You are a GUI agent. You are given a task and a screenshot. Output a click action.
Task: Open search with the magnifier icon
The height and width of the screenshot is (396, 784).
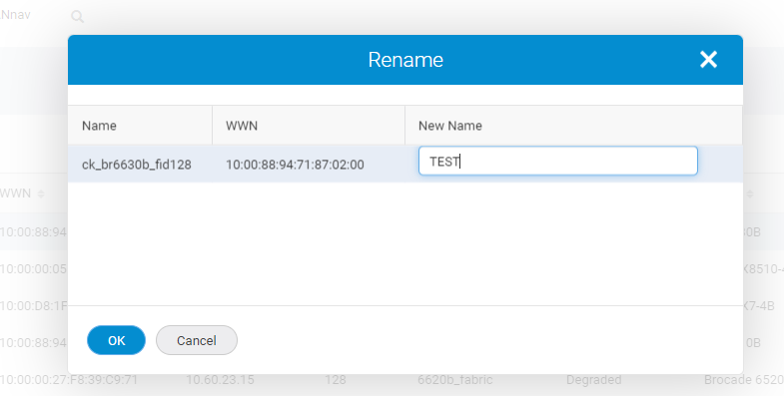[x=77, y=17]
